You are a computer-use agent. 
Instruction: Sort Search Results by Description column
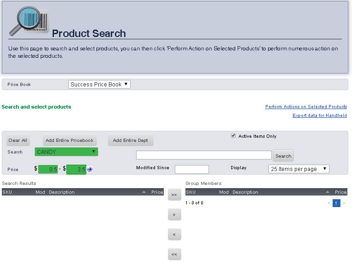(x=62, y=192)
